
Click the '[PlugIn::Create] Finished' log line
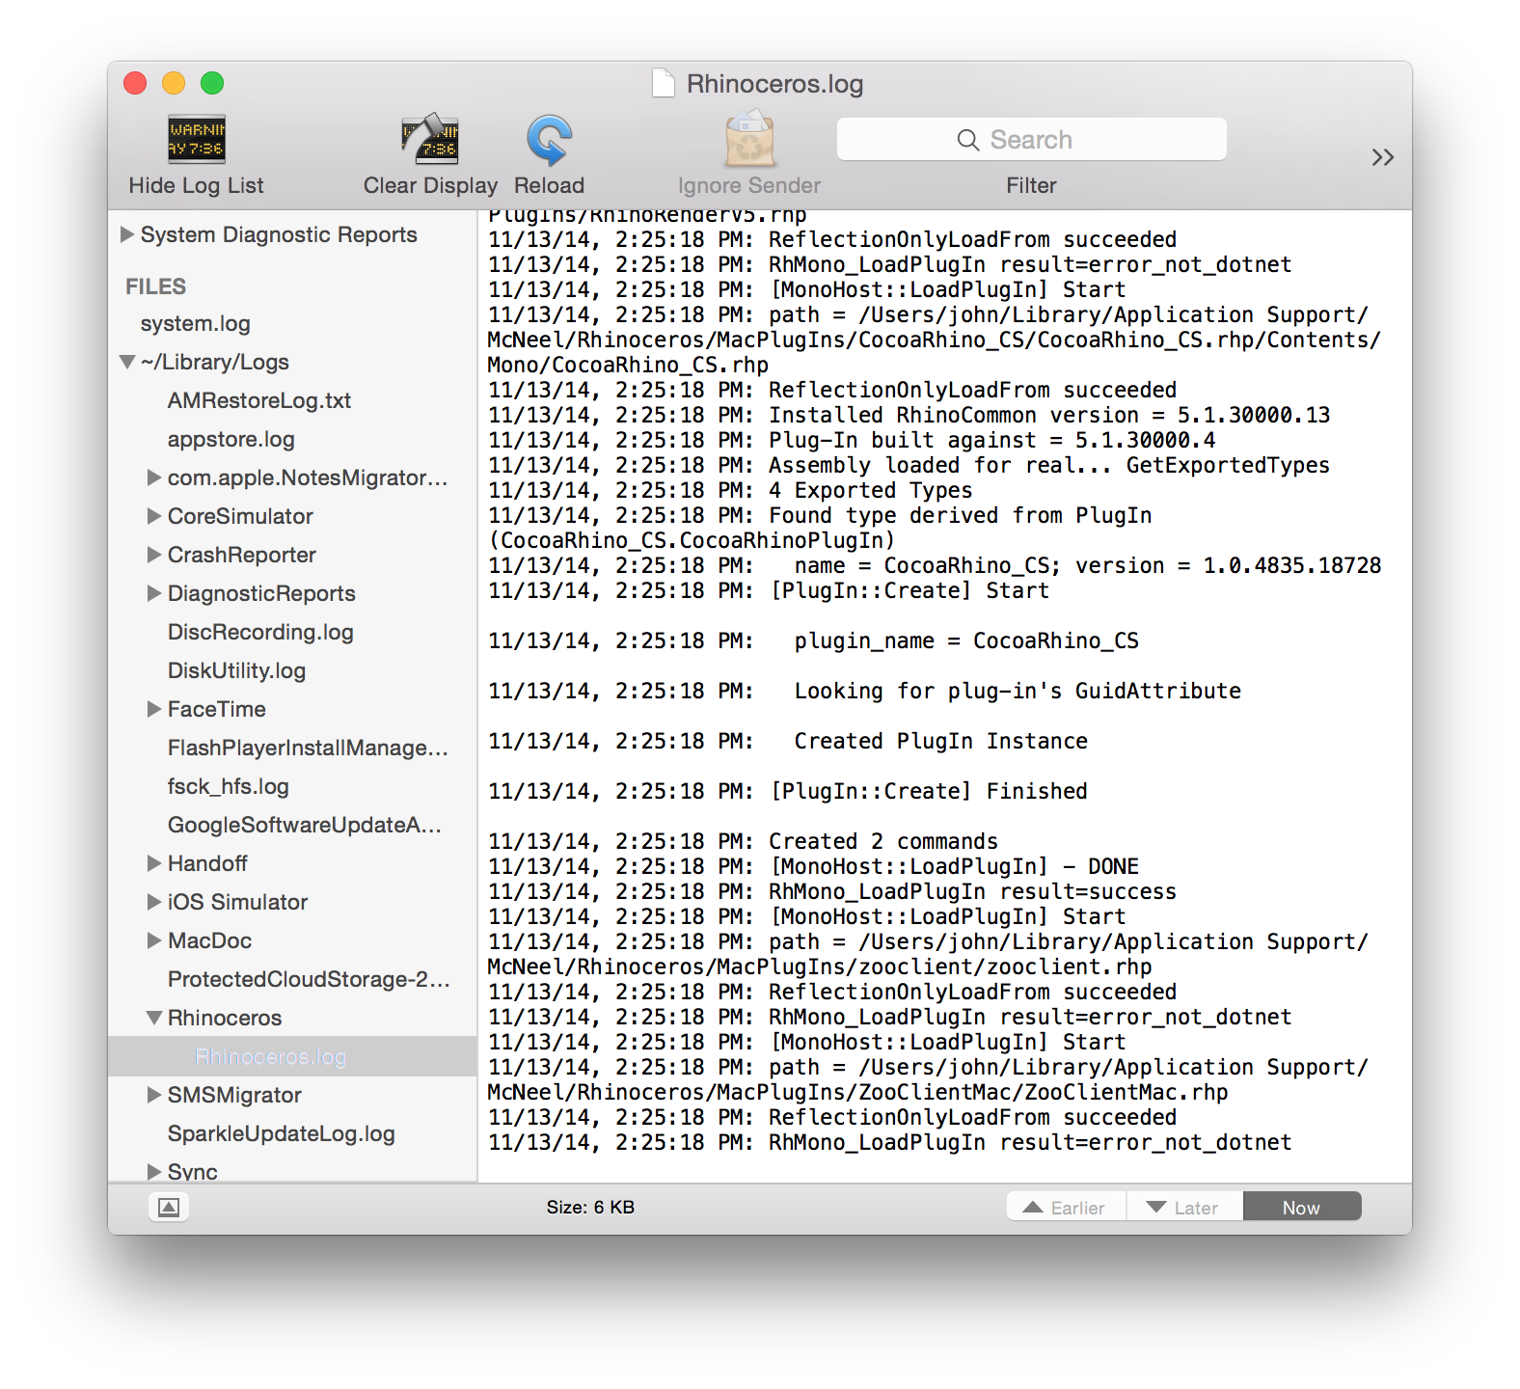click(787, 791)
